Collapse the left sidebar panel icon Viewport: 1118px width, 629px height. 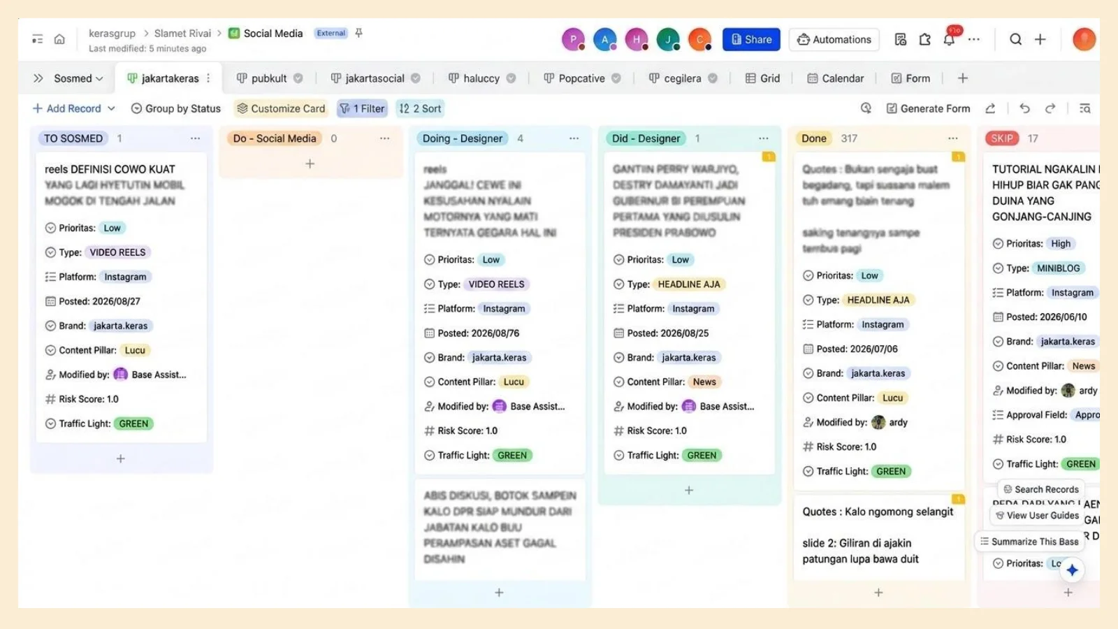pos(38,39)
